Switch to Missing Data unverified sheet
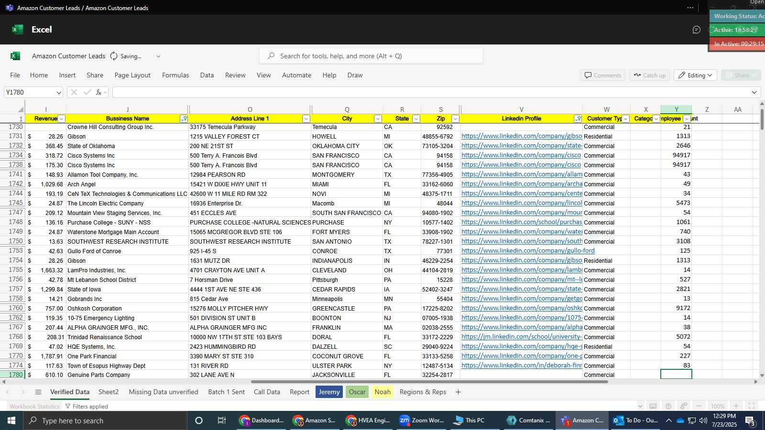765x430 pixels. (164, 392)
